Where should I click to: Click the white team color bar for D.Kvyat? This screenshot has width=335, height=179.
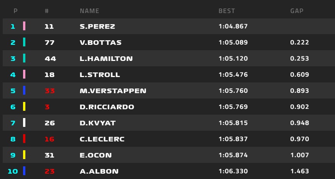(24, 123)
